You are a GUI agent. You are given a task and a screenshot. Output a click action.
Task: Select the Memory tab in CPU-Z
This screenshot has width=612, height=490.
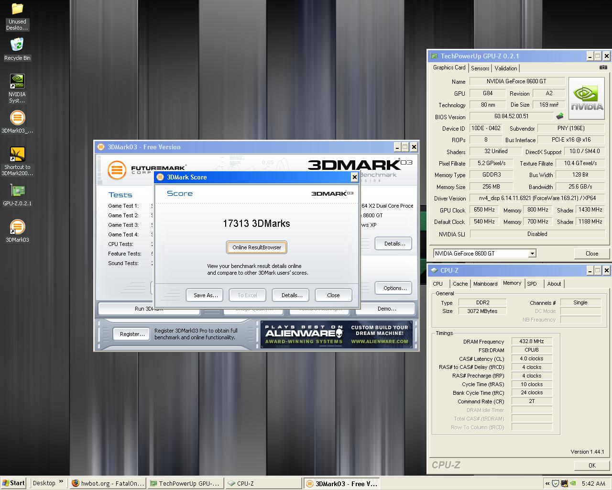[x=512, y=283]
